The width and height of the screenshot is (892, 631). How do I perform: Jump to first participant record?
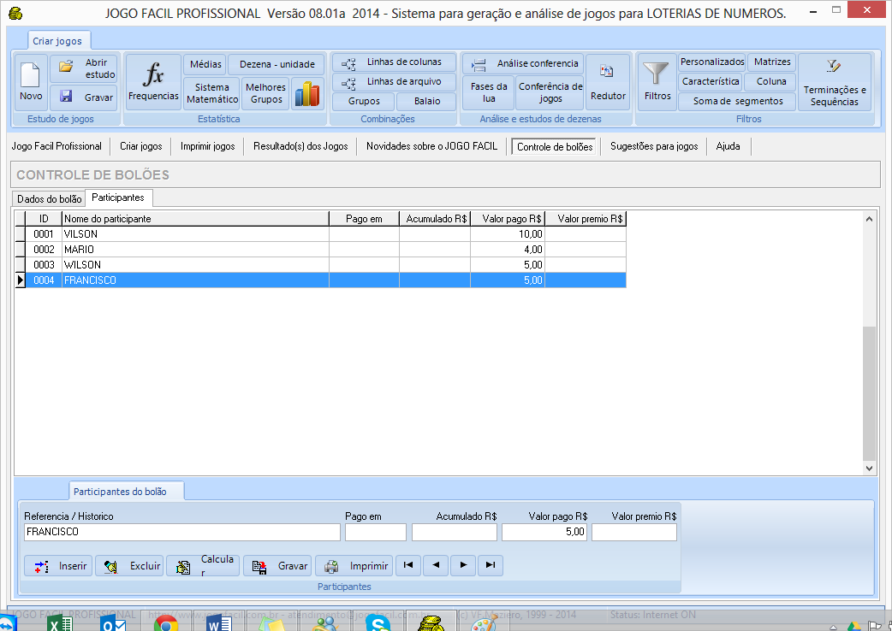point(408,565)
